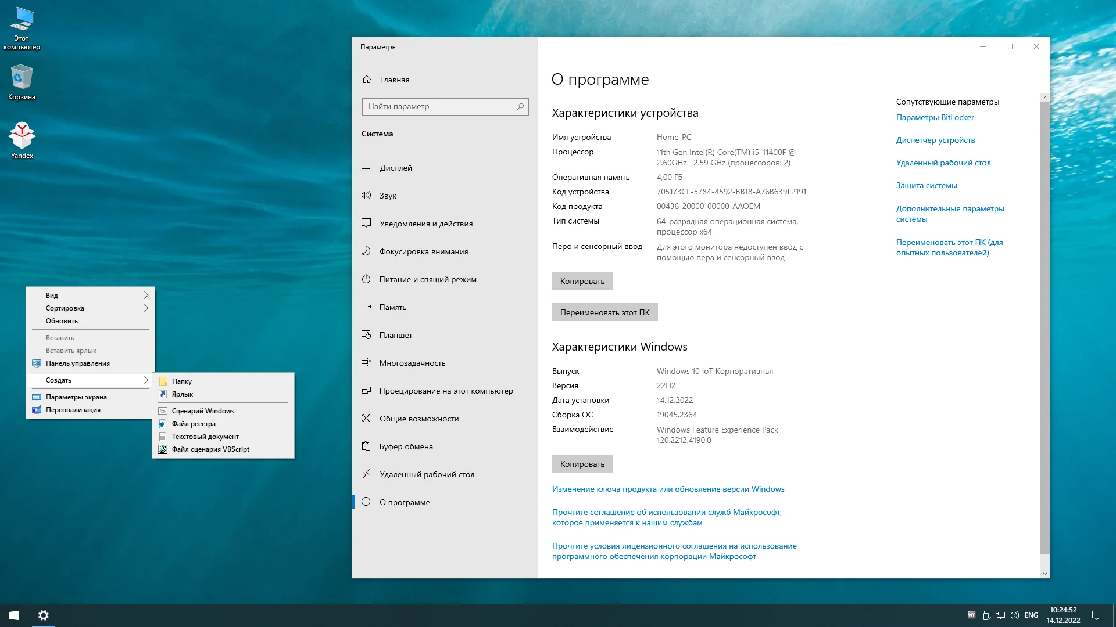The image size is (1116, 627).
Task: Click the Sound (Звук) speaker icon
Action: tap(366, 195)
